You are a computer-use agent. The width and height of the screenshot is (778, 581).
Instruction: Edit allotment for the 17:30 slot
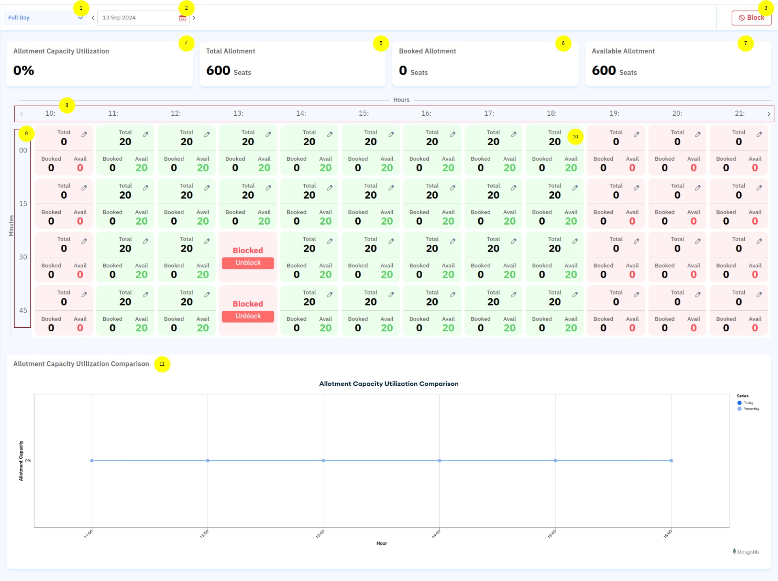click(x=513, y=241)
